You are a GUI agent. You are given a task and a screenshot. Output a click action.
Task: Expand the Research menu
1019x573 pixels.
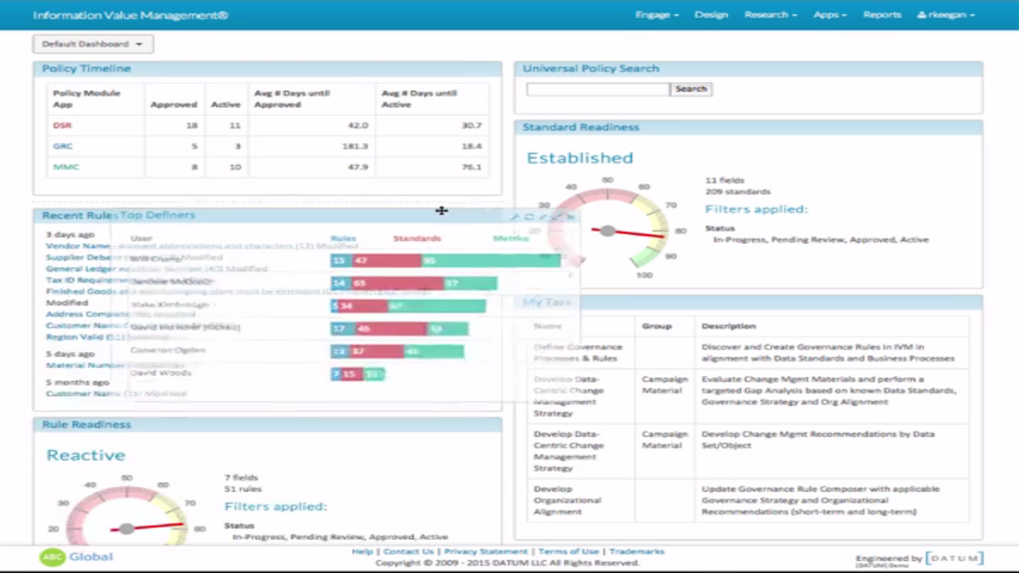click(771, 15)
